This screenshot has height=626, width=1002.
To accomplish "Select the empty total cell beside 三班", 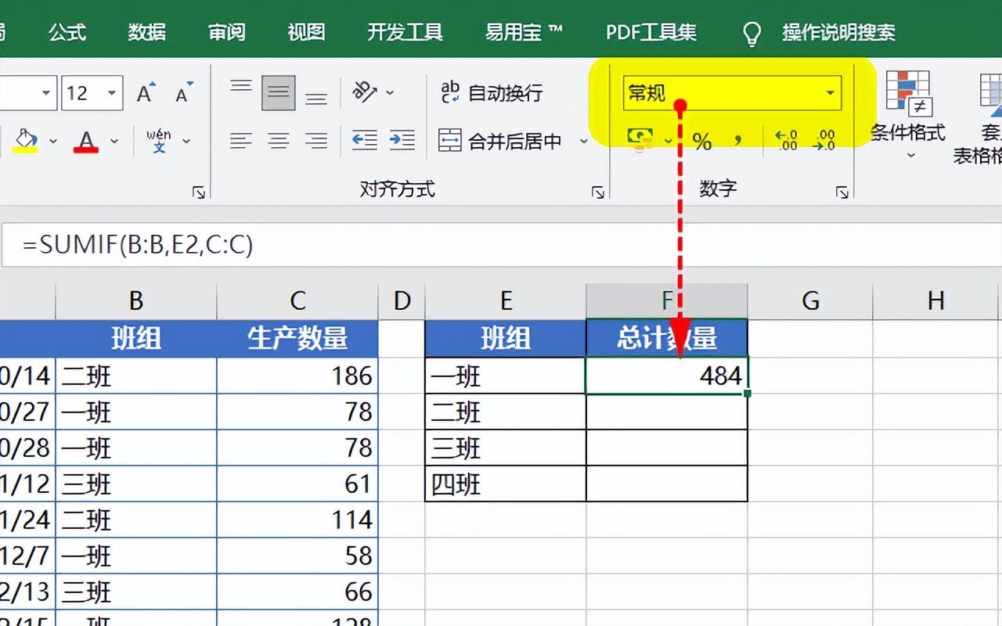I will [667, 448].
